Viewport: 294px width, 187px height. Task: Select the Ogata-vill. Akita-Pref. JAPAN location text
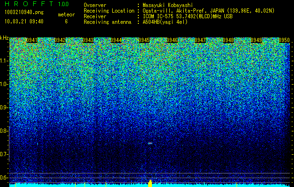(208, 11)
